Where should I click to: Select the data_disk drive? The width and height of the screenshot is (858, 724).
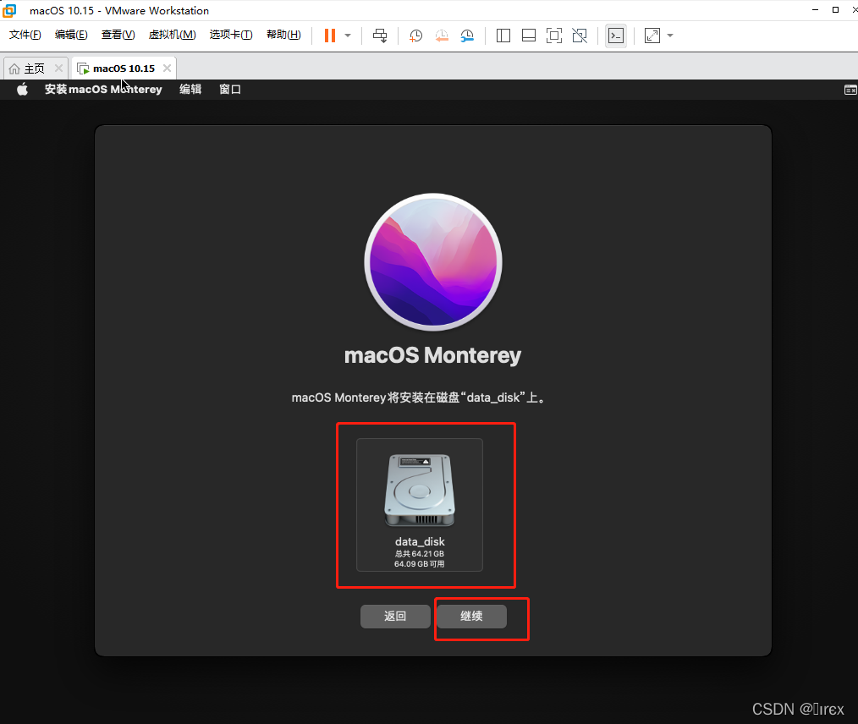(x=420, y=505)
